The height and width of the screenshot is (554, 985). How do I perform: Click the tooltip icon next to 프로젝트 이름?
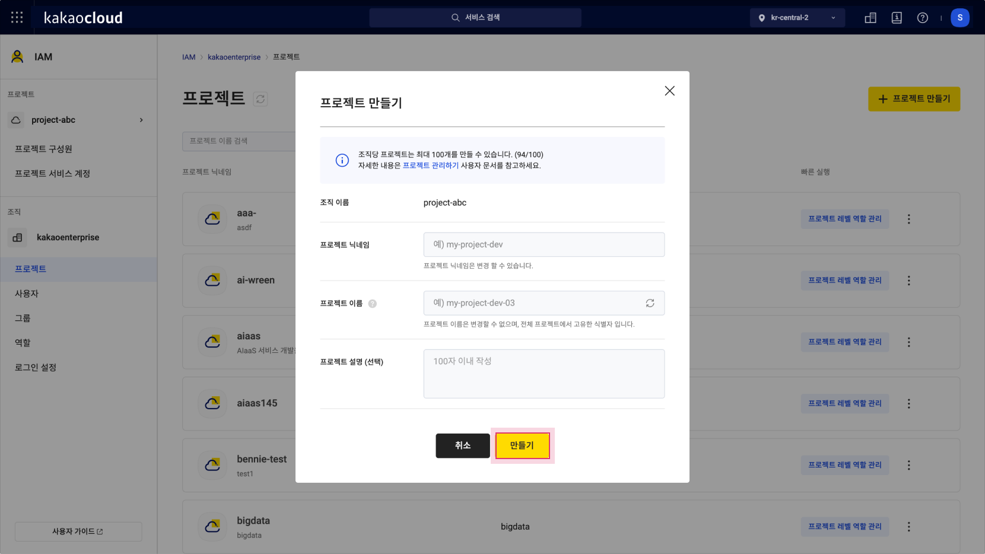[x=373, y=304]
